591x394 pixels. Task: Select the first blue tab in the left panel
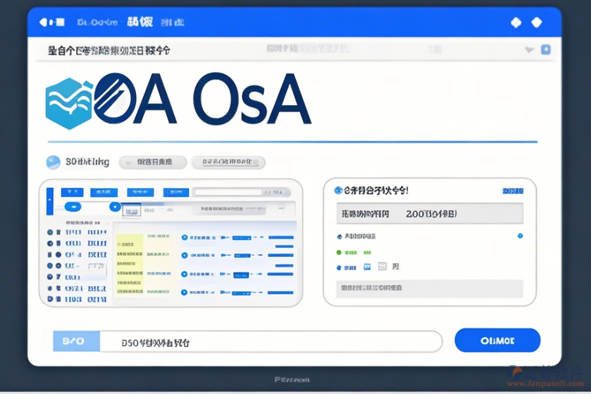pyautogui.click(x=72, y=192)
